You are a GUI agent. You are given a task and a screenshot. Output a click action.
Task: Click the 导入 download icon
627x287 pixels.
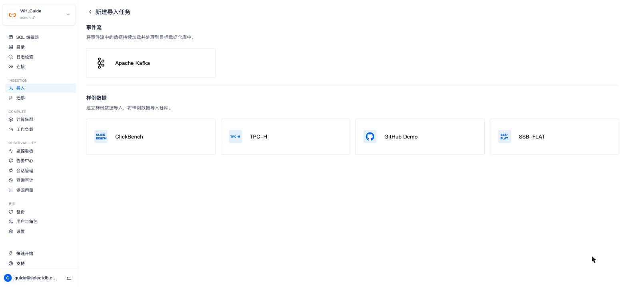click(11, 88)
